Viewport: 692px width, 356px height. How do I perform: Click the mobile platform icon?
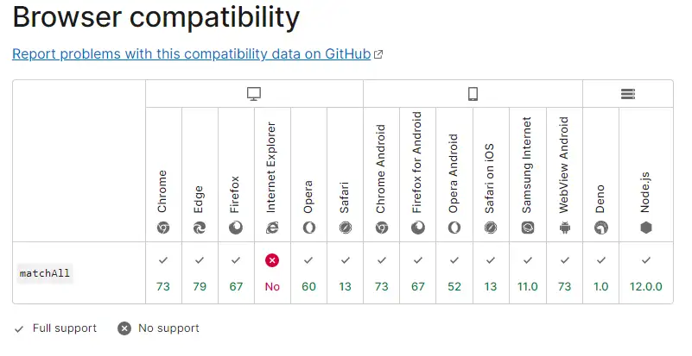coord(473,94)
